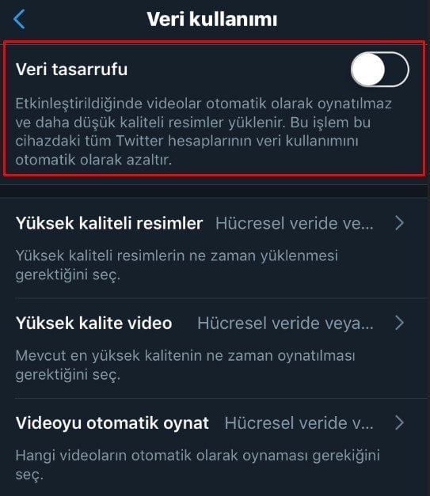The image size is (430, 496).
Task: Tap the white knob of data saver switch
Action: click(x=368, y=70)
